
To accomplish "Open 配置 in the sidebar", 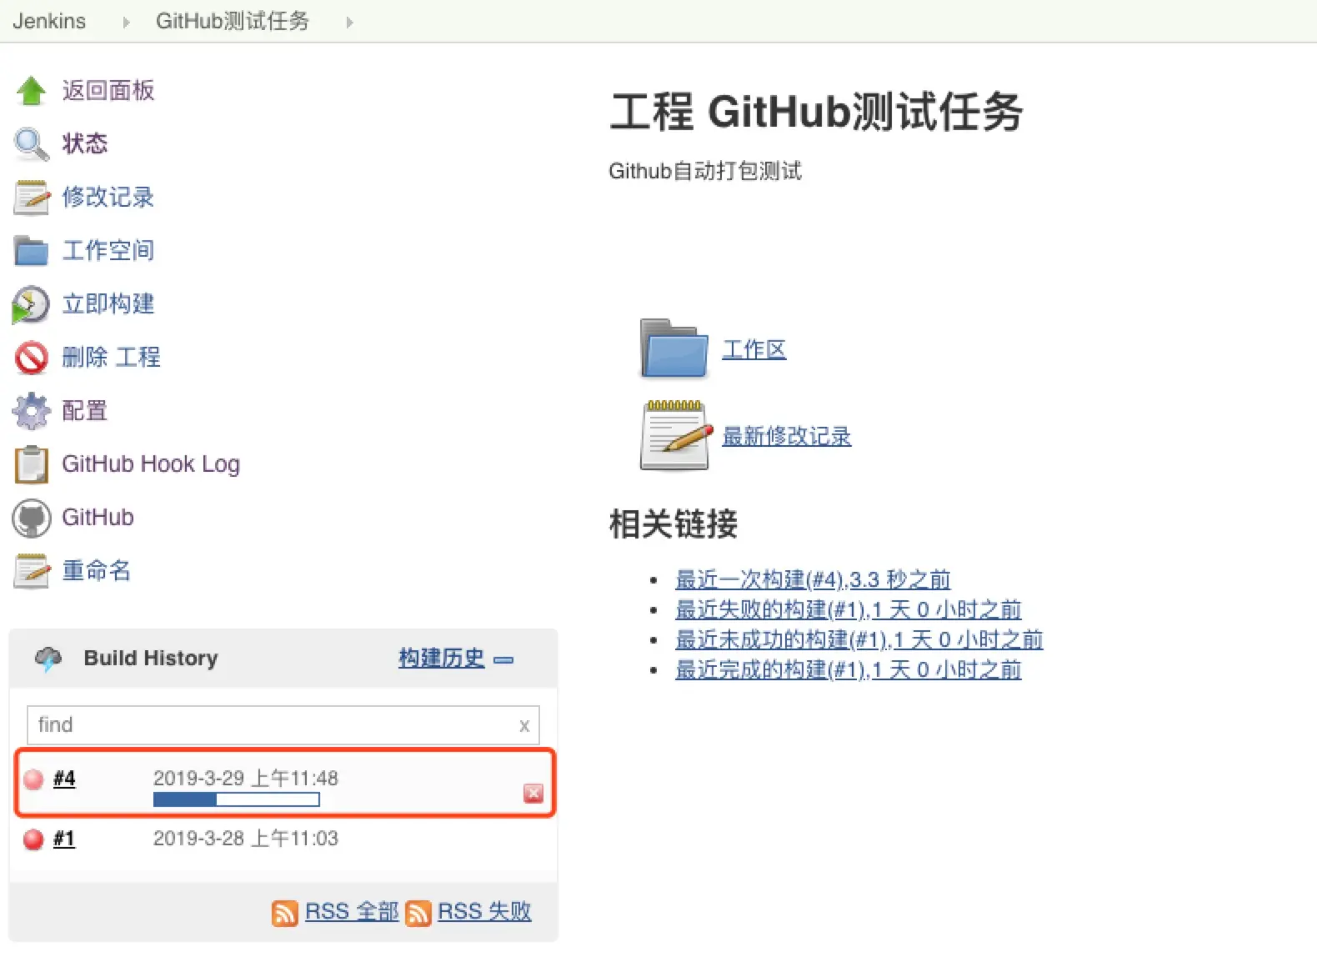I will (85, 410).
